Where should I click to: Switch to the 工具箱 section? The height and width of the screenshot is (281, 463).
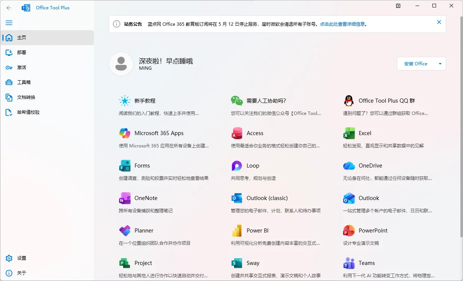[x=9, y=82]
